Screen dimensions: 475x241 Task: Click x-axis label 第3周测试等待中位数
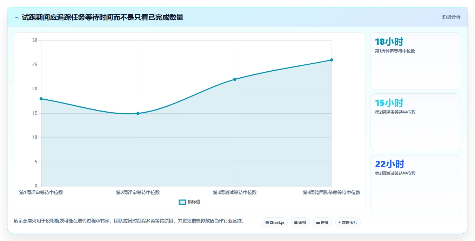click(x=235, y=192)
